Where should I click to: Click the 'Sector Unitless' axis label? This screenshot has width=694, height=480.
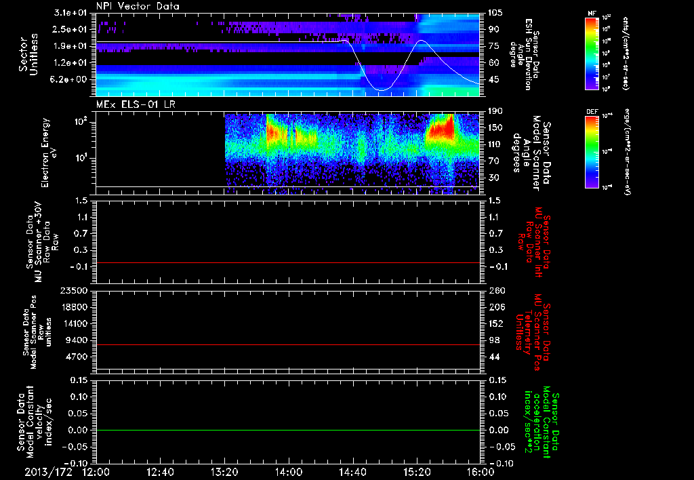pyautogui.click(x=28, y=54)
